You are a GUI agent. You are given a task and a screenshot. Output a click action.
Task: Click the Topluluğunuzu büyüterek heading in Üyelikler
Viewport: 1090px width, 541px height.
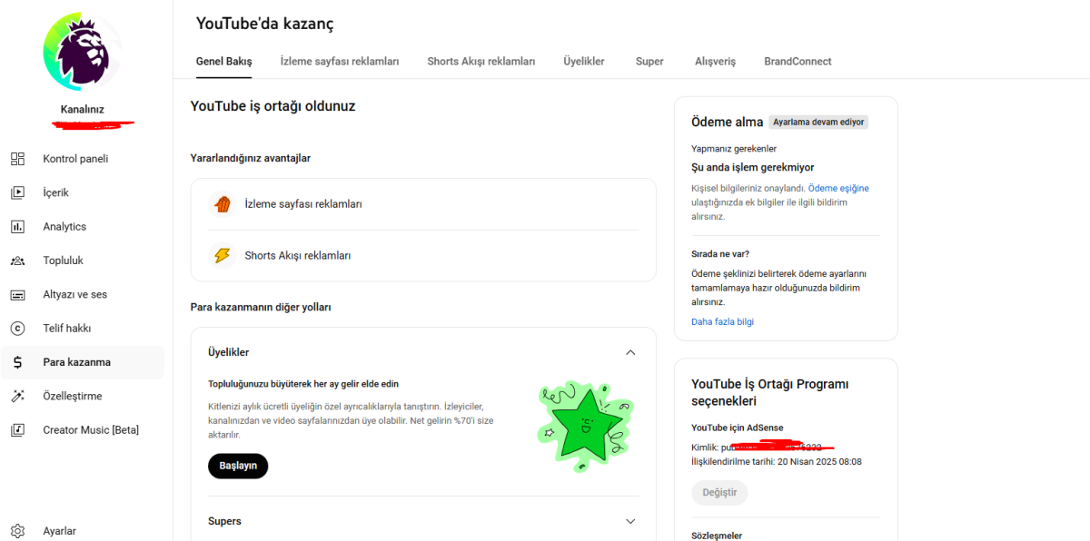click(x=303, y=384)
